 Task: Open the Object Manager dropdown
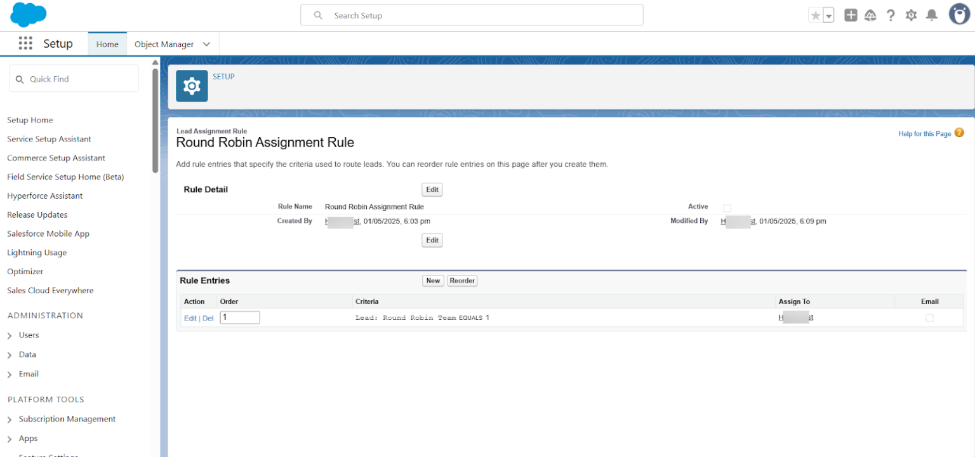206,44
